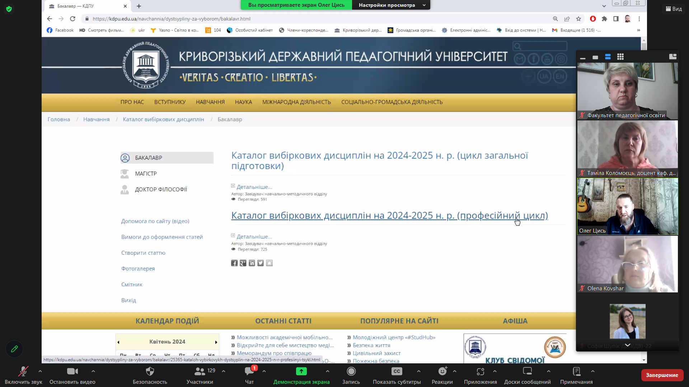Expand audio options arrow beside Включить звук

[x=40, y=371]
